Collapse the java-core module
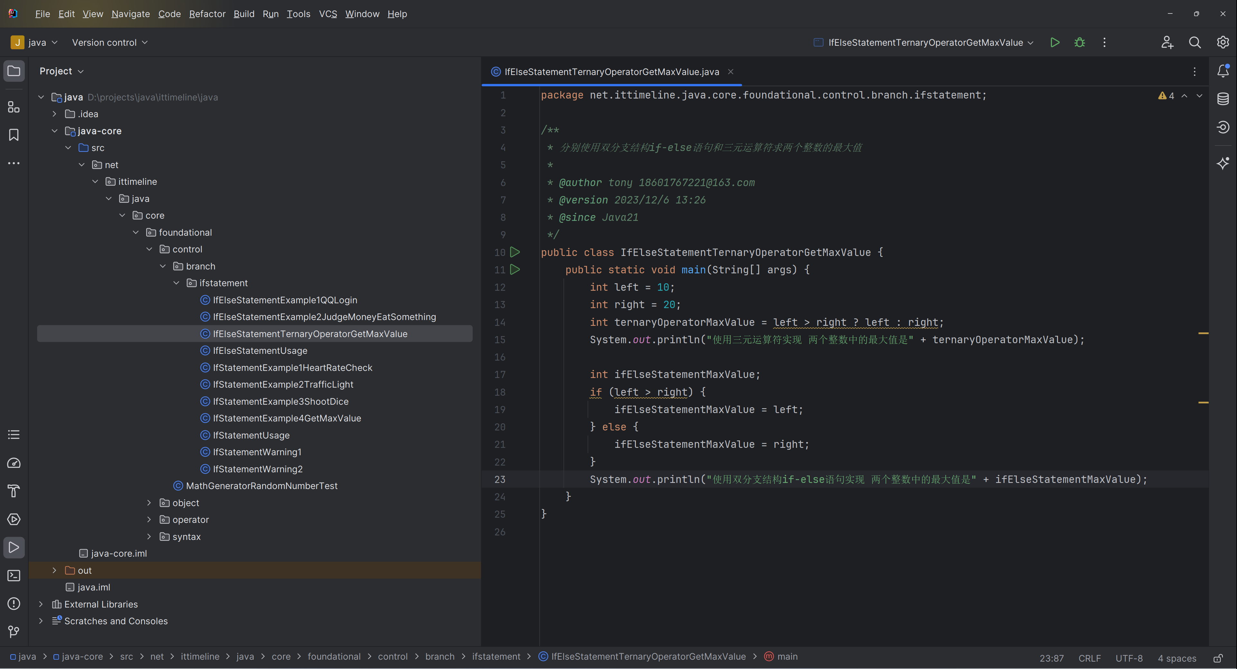The image size is (1237, 669). (x=54, y=131)
